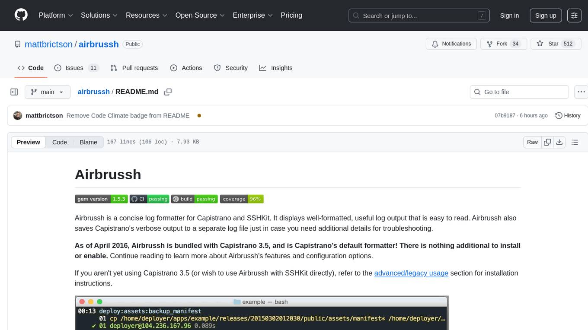Open the Solutions menu
The image size is (588, 330).
coord(99,15)
